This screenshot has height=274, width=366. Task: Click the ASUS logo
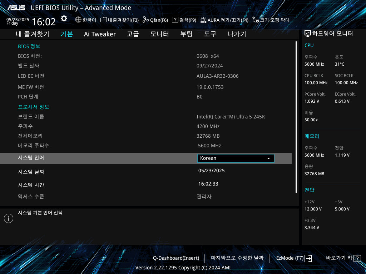[x=16, y=8]
